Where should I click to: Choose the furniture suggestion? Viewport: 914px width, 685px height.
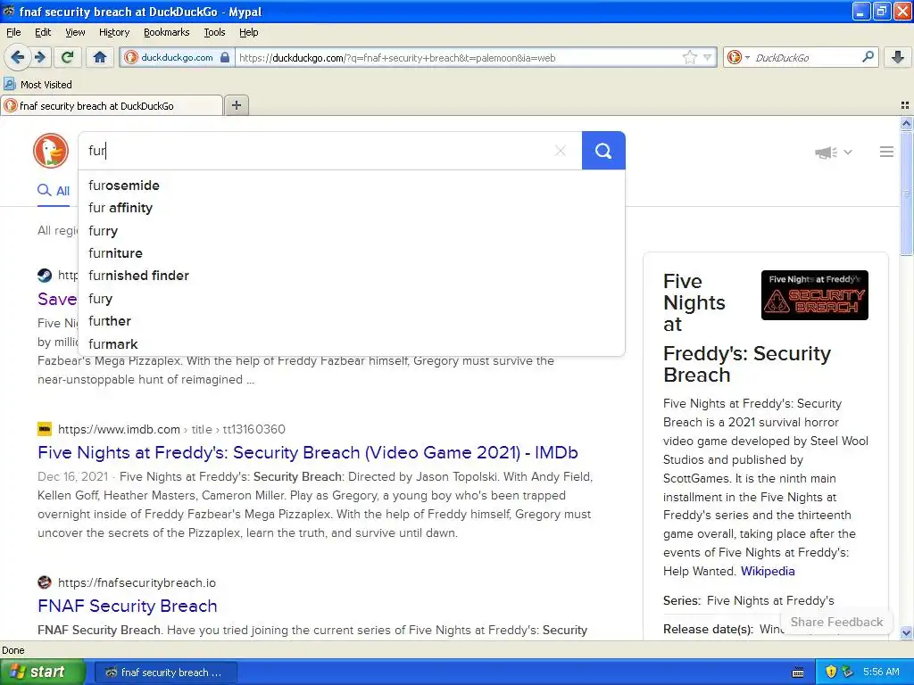pyautogui.click(x=352, y=253)
